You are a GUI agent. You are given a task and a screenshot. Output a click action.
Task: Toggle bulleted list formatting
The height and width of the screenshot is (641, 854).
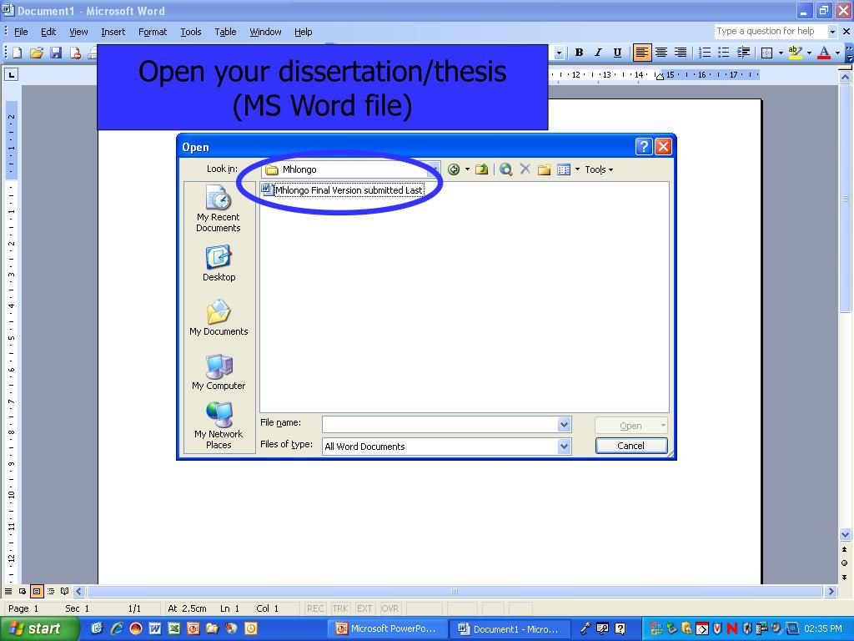pos(724,53)
